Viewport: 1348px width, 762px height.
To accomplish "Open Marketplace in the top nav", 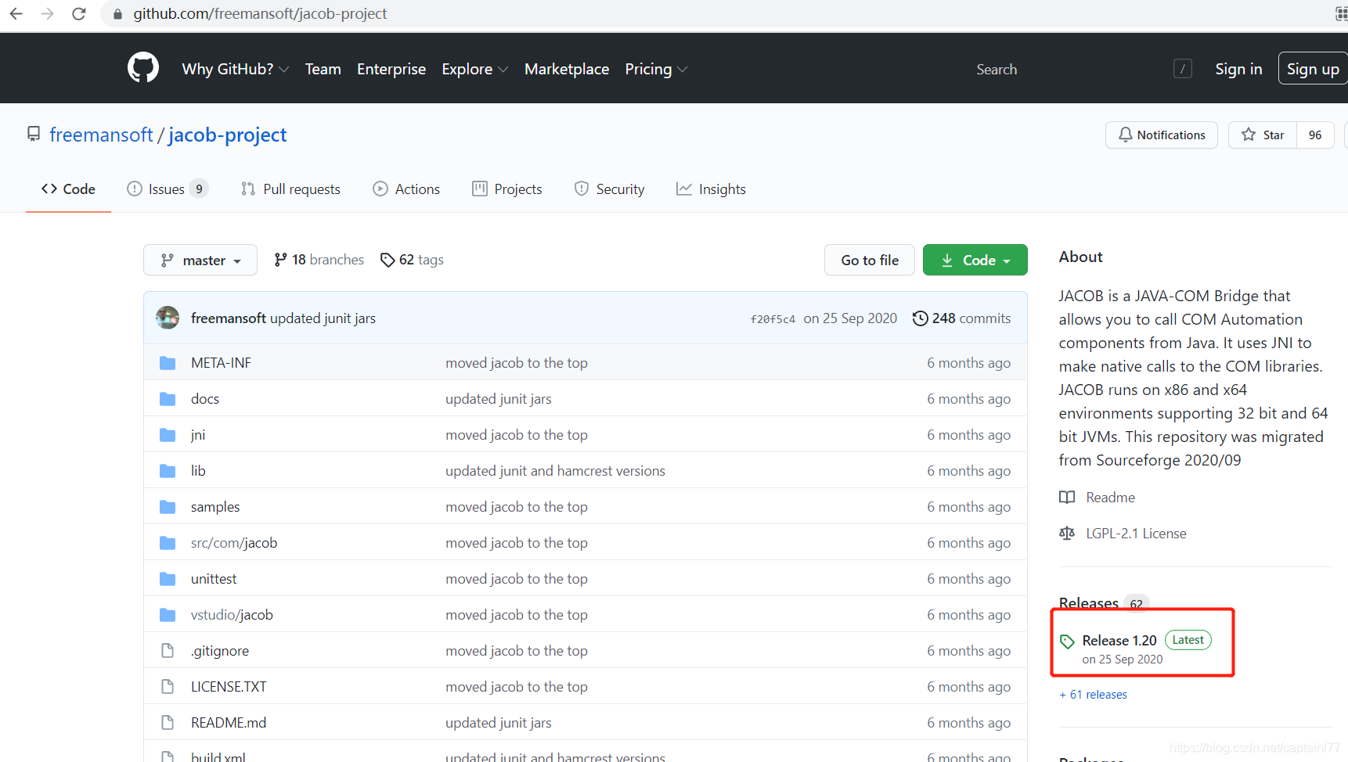I will coord(567,69).
